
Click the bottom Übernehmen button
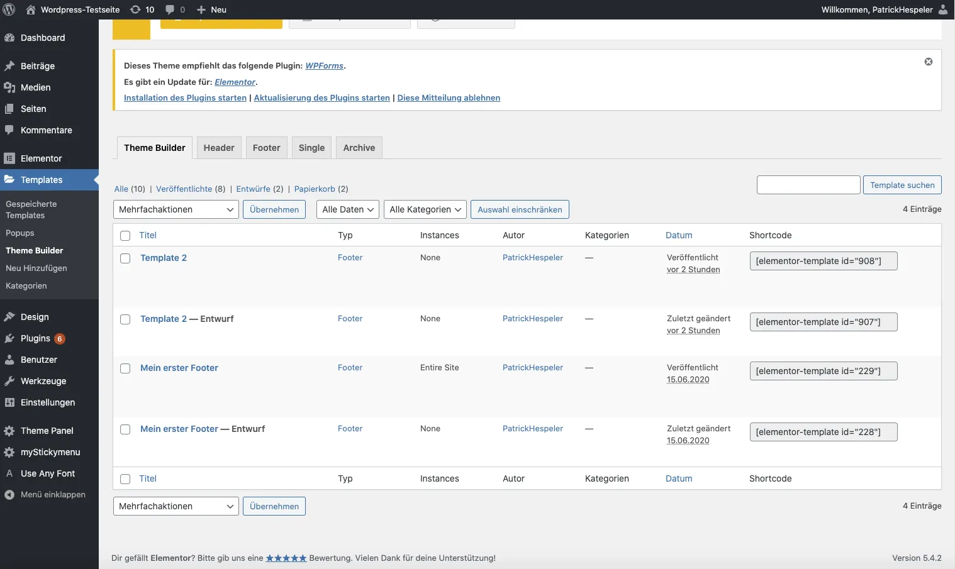(274, 506)
